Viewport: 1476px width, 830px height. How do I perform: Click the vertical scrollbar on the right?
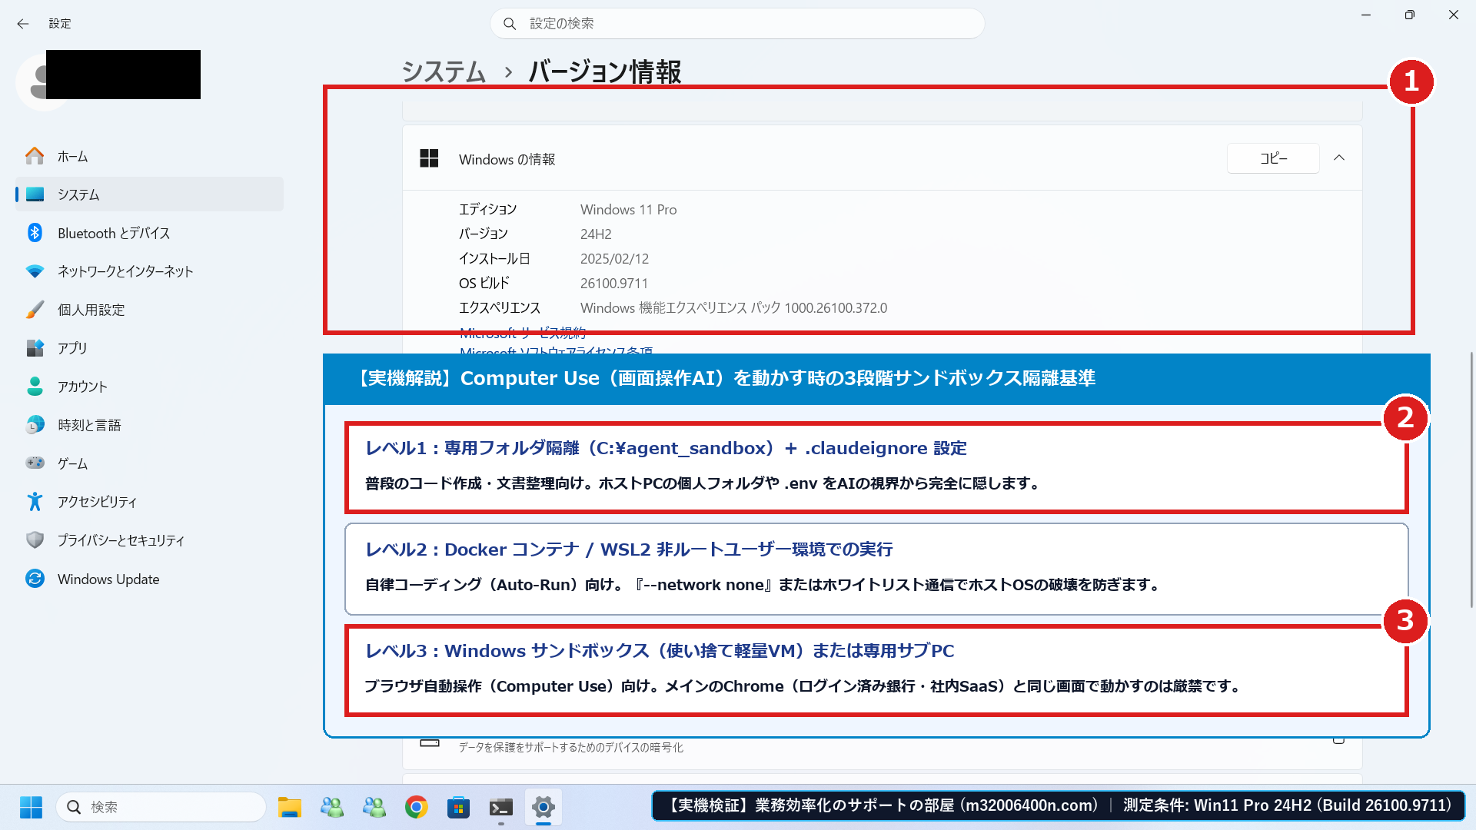[x=1471, y=480]
